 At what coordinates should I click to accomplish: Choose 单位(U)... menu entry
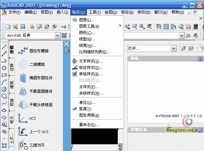click(x=97, y=103)
